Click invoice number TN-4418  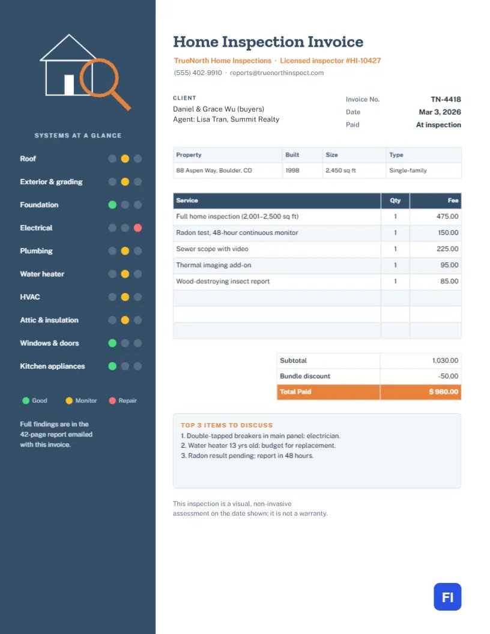(x=446, y=99)
